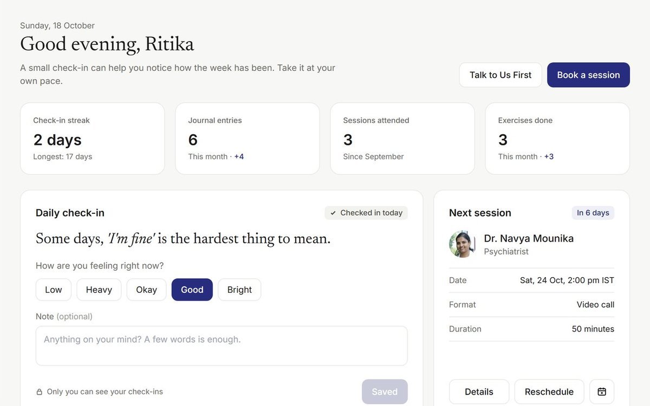Screen dimensions: 650x406
Task: Click the lock icon beside privacy note
Action: [x=39, y=392]
